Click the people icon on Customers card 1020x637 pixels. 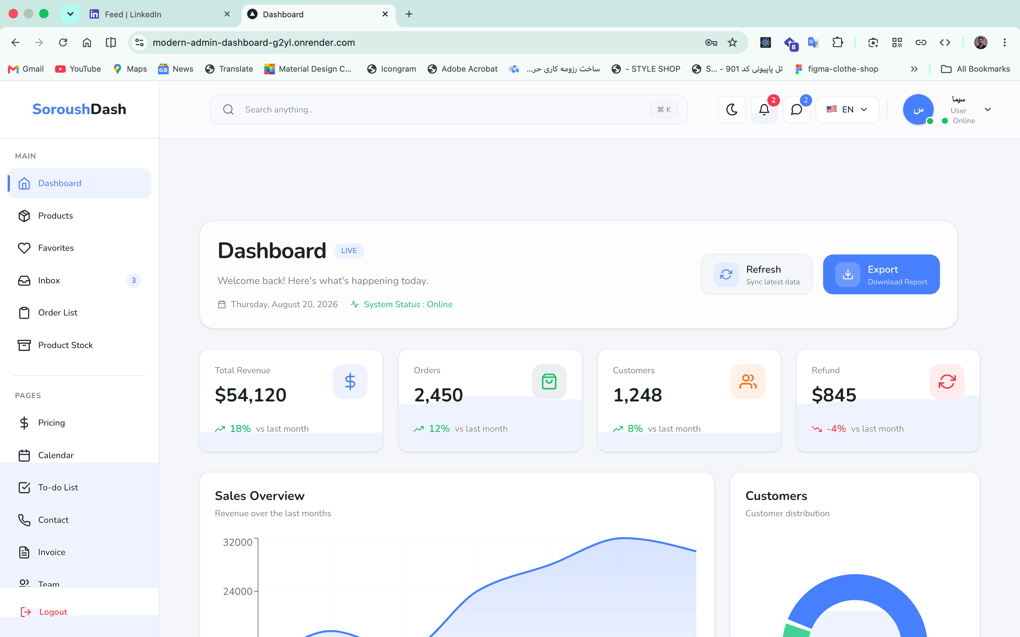(x=748, y=382)
